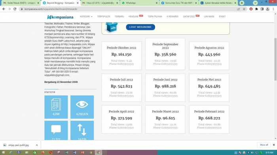Click the articles count tile 4,298
The image size is (277, 155).
click(x=56, y=107)
